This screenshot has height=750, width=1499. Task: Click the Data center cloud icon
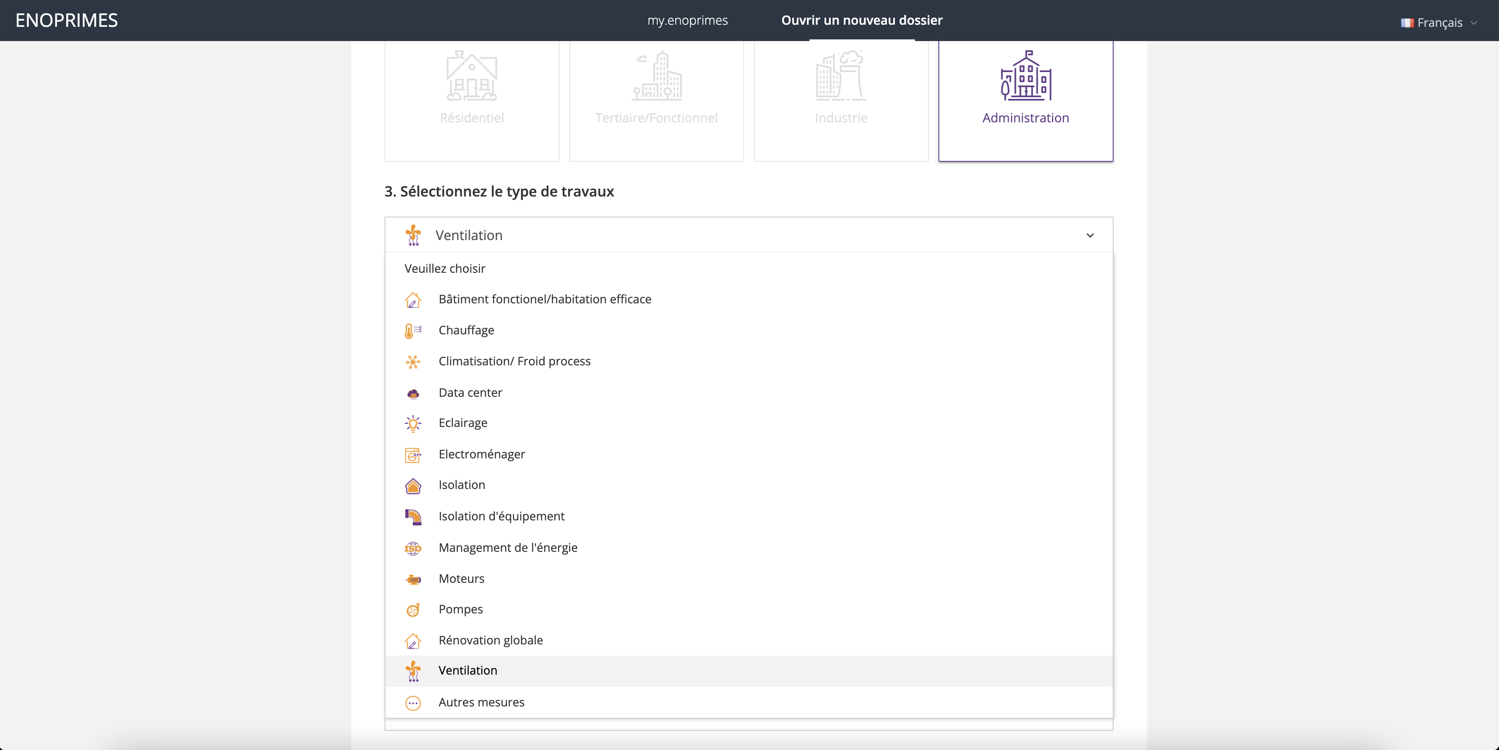(413, 394)
